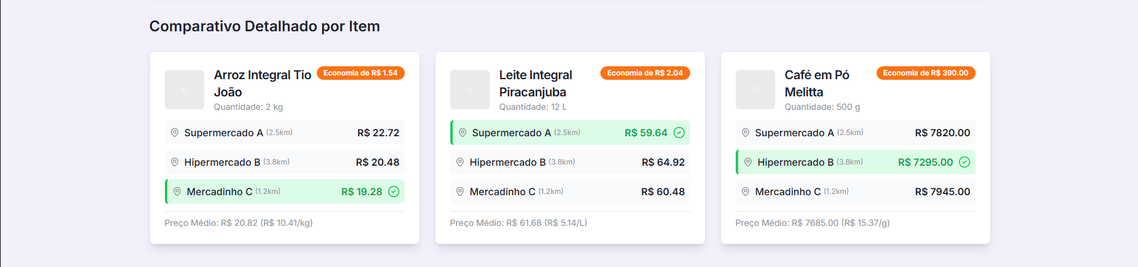
Task: Click the checkmark icon beside R$ 19.28
Action: click(394, 192)
